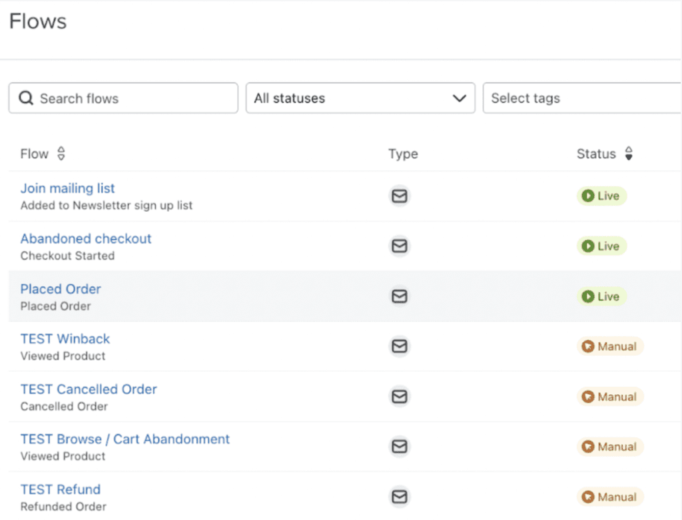This screenshot has width=682, height=520.
Task: Open the Abandoned checkout flow
Action: pos(86,238)
